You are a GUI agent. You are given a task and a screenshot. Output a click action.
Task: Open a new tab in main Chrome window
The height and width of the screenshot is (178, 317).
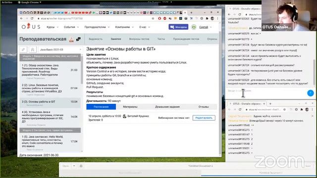191,13
